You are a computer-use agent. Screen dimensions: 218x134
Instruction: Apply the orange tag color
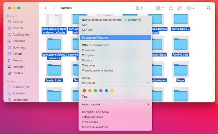[90, 91]
